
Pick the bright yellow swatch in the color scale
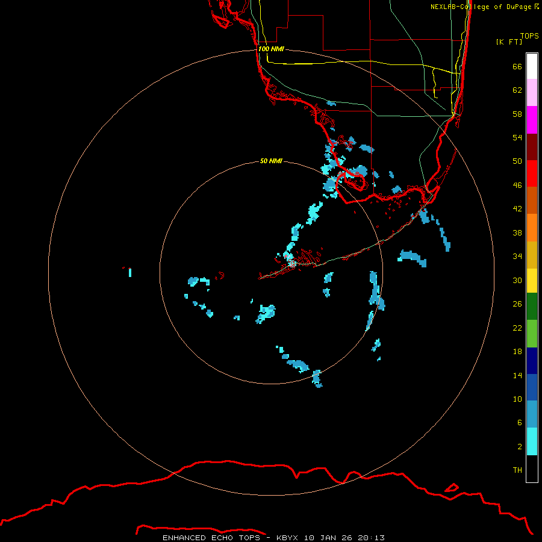(x=532, y=281)
